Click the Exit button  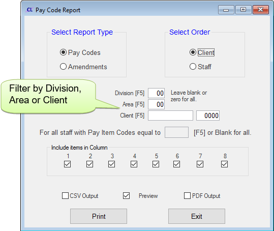pos(197,216)
